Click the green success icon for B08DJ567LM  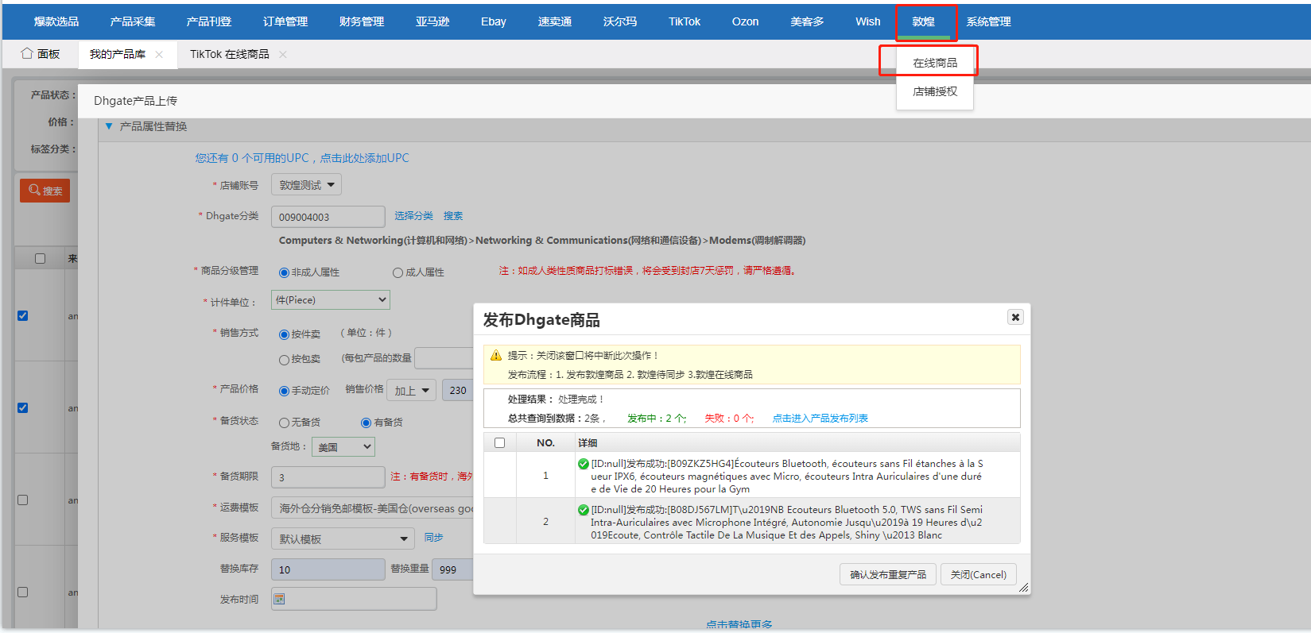pos(584,510)
